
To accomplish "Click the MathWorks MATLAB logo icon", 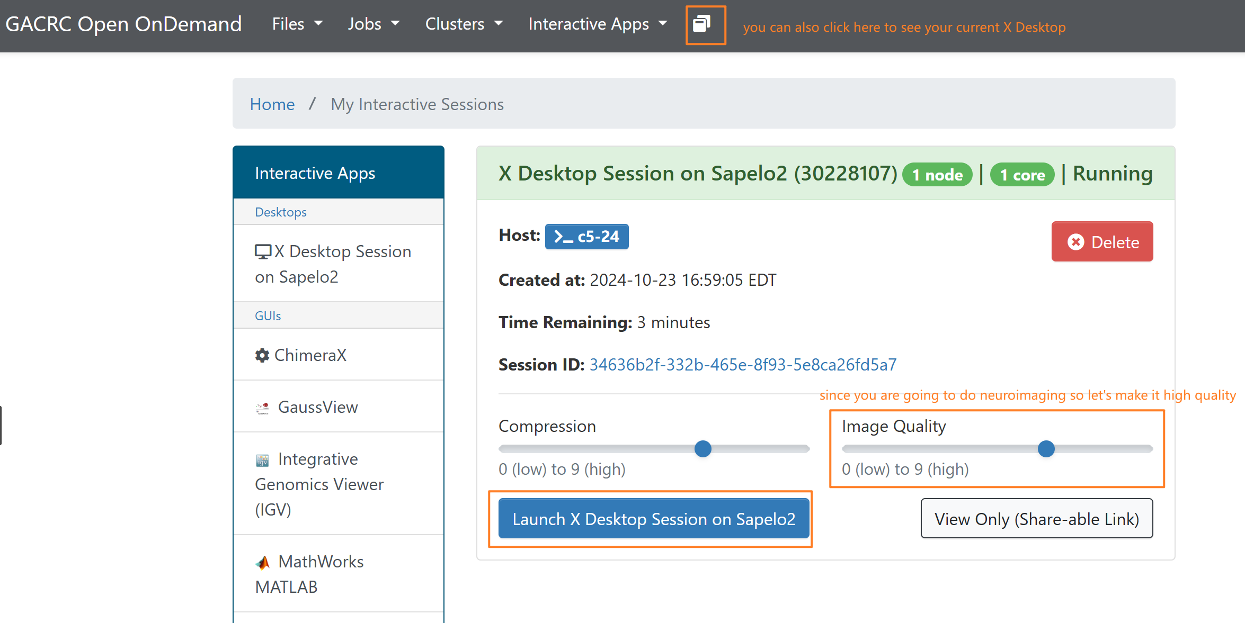I will [x=263, y=562].
